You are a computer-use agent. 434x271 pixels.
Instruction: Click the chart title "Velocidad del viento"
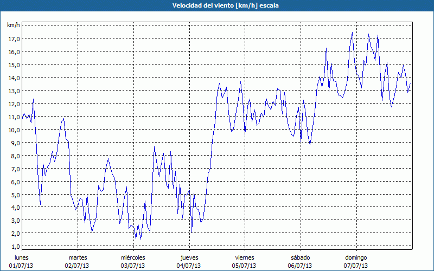(x=217, y=5)
